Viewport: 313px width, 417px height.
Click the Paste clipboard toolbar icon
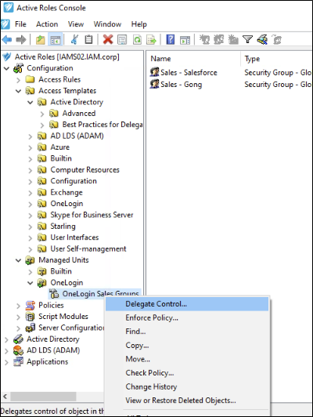(88, 40)
